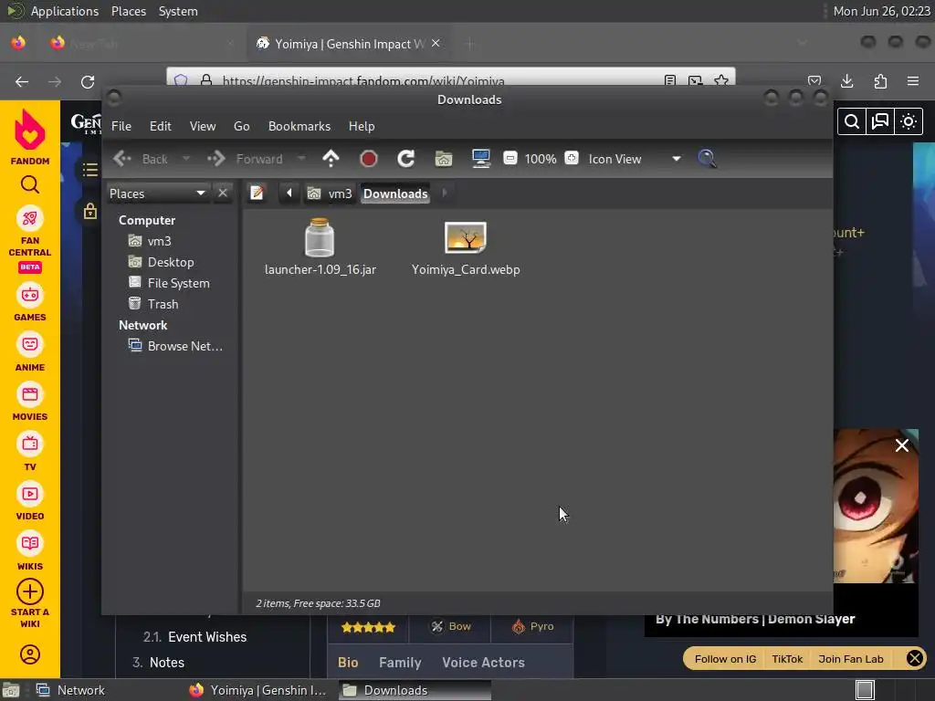Open Help menu in file manager
Screen dimensions: 935x701
[362, 126]
